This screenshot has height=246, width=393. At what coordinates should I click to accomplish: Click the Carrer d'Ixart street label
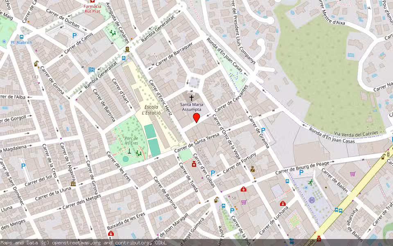point(120,91)
